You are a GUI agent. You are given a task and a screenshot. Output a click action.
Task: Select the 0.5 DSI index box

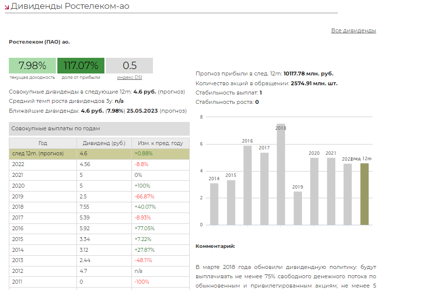129,66
